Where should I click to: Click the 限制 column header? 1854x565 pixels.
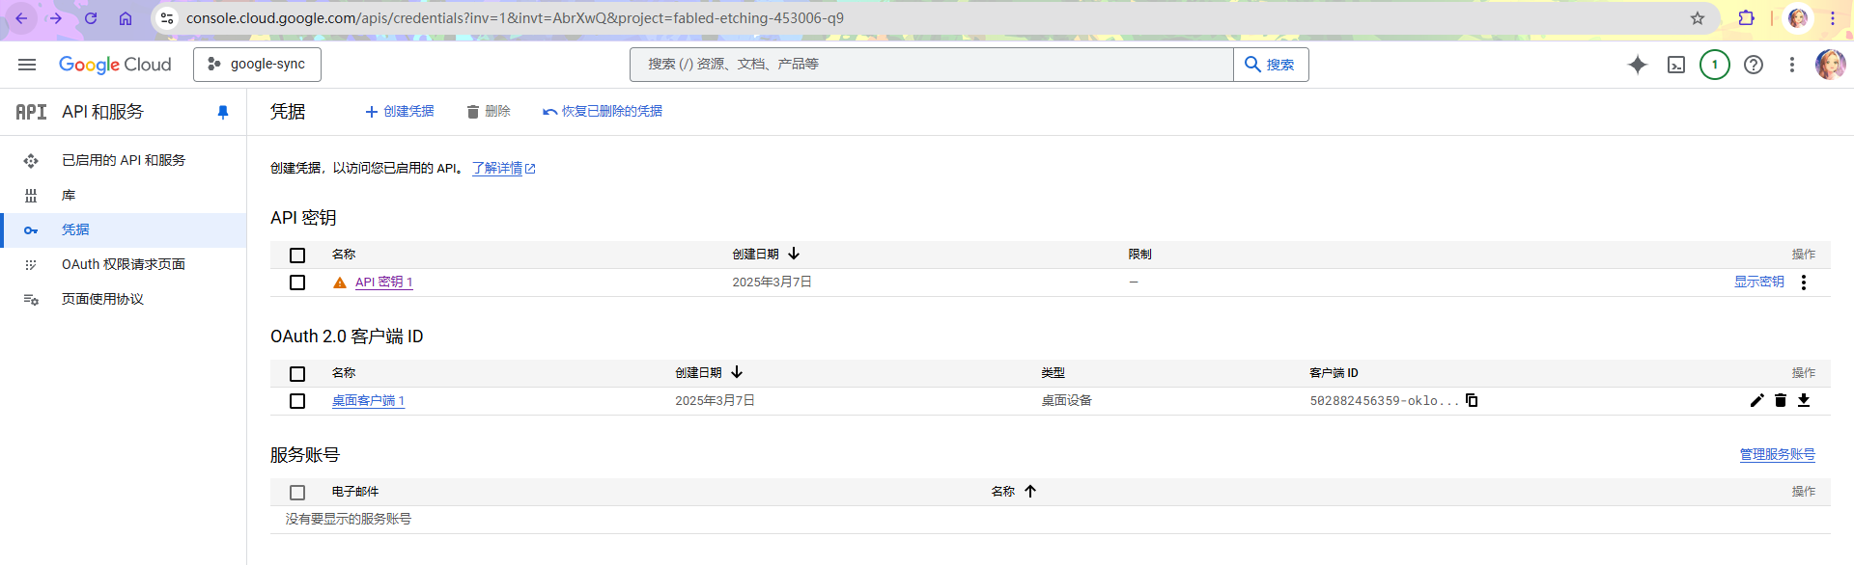(1140, 255)
